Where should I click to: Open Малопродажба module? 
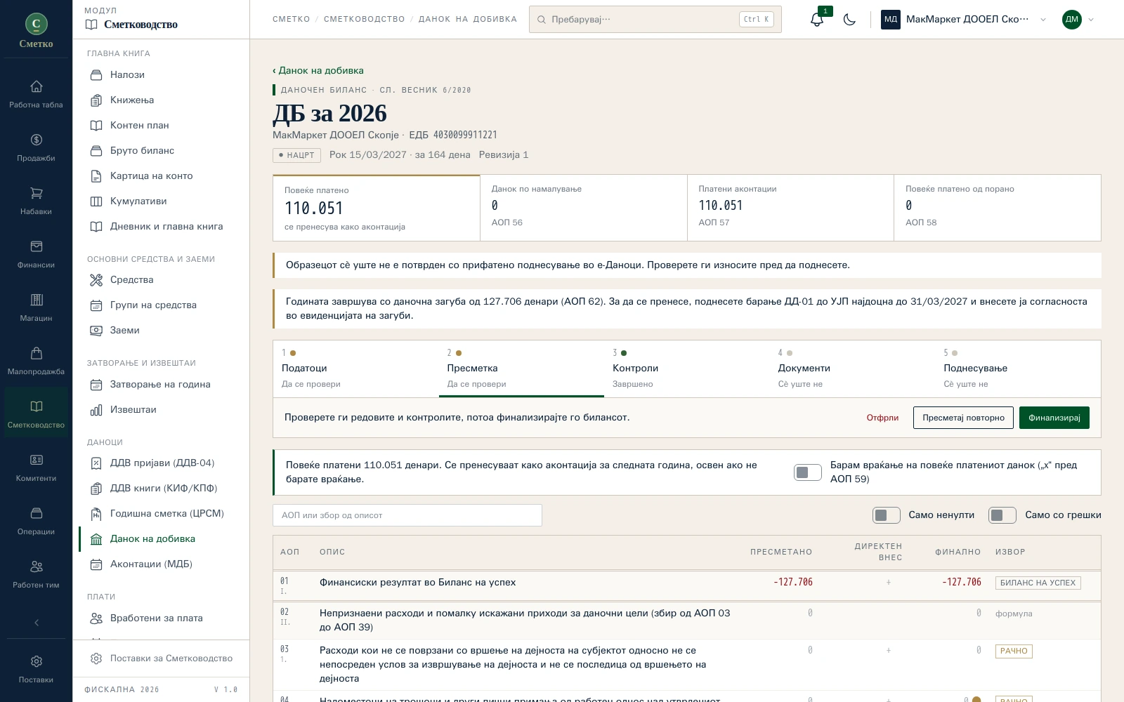[36, 360]
